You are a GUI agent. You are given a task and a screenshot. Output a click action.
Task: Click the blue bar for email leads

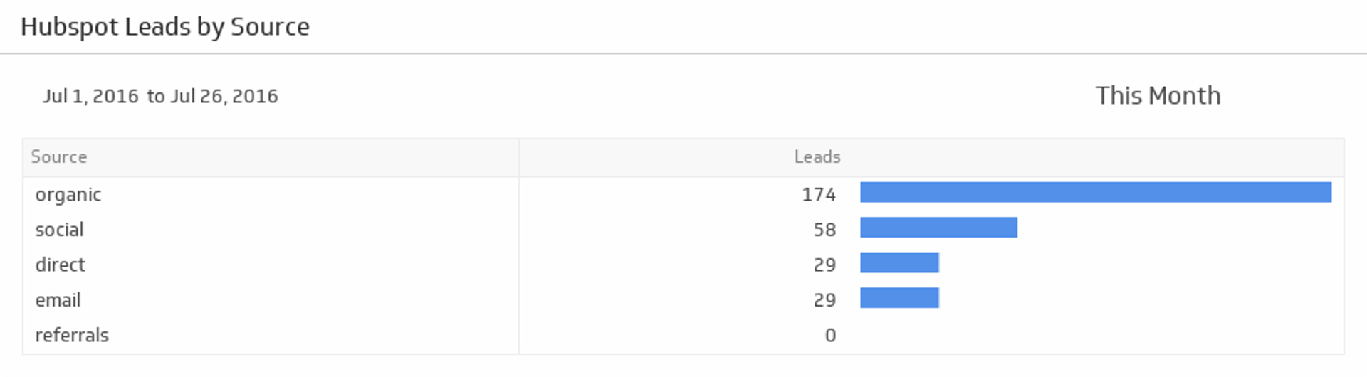click(899, 298)
